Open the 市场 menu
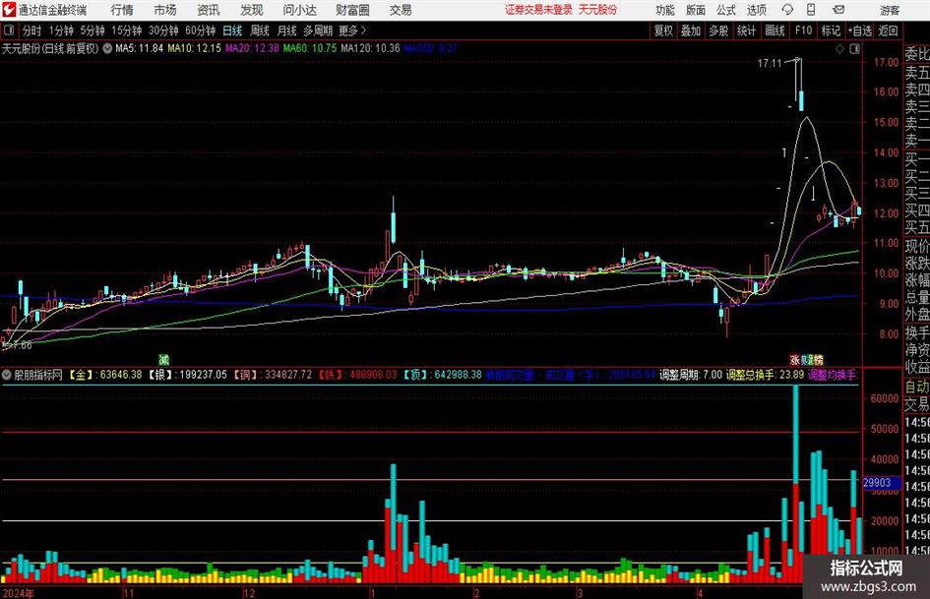Viewport: 930px width, 599px height. (165, 10)
